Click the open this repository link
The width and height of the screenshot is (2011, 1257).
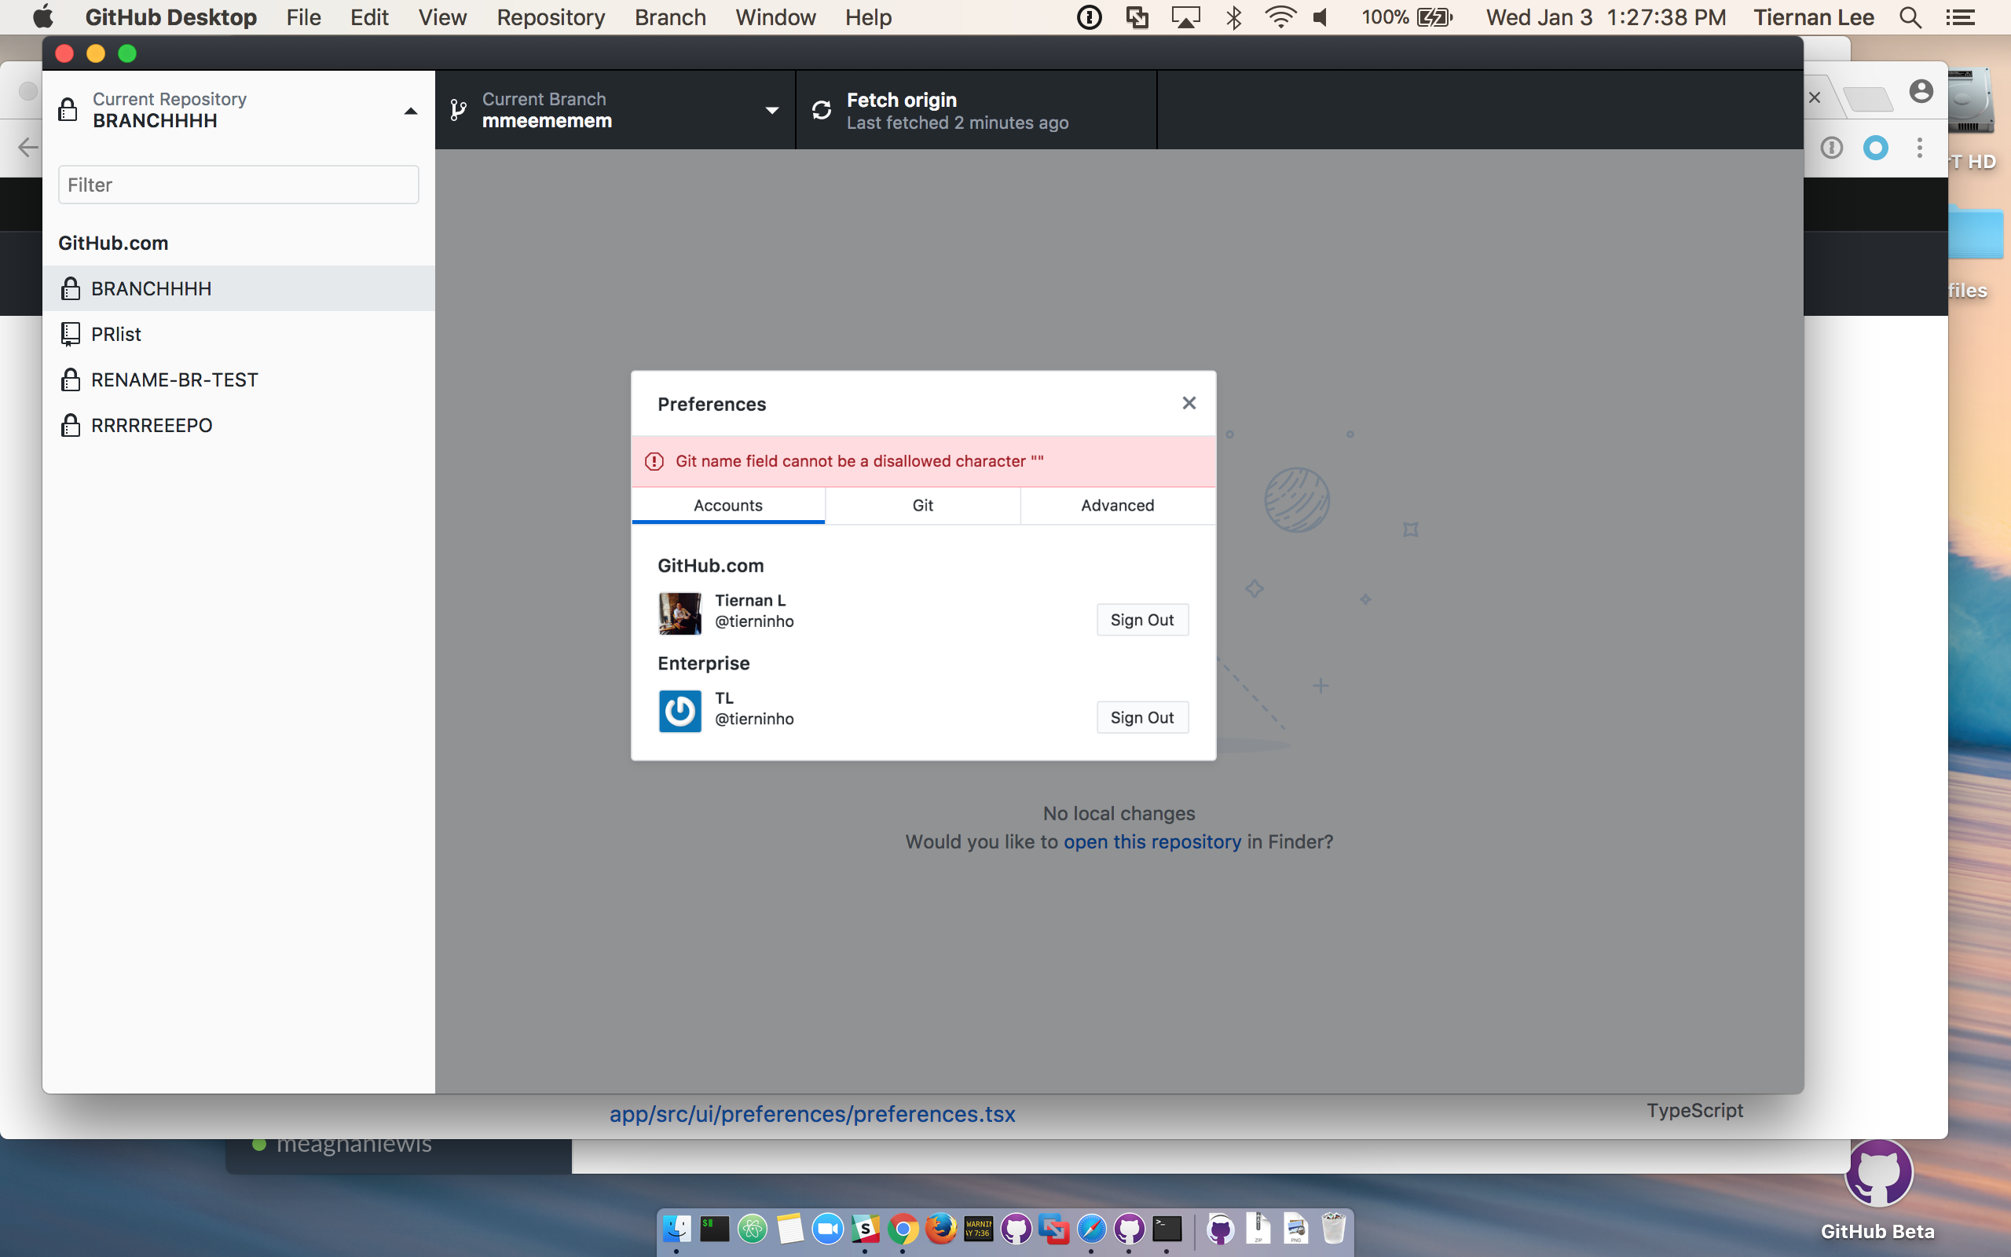[1152, 841]
